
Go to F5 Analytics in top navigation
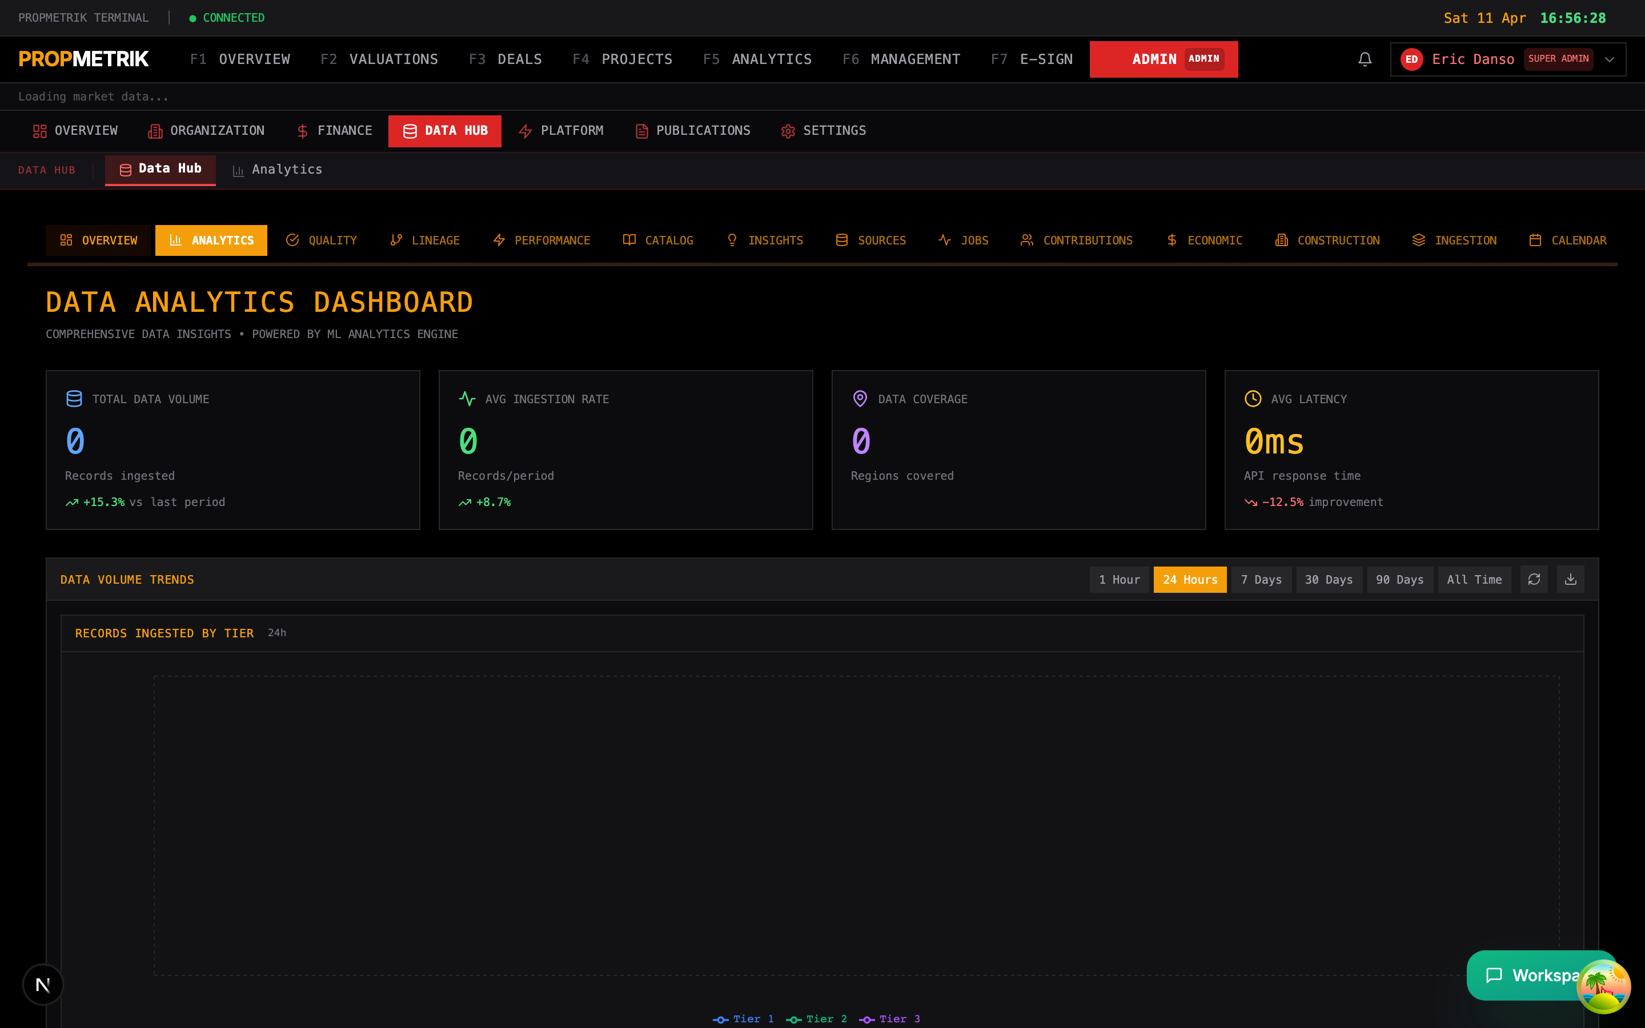coord(757,59)
